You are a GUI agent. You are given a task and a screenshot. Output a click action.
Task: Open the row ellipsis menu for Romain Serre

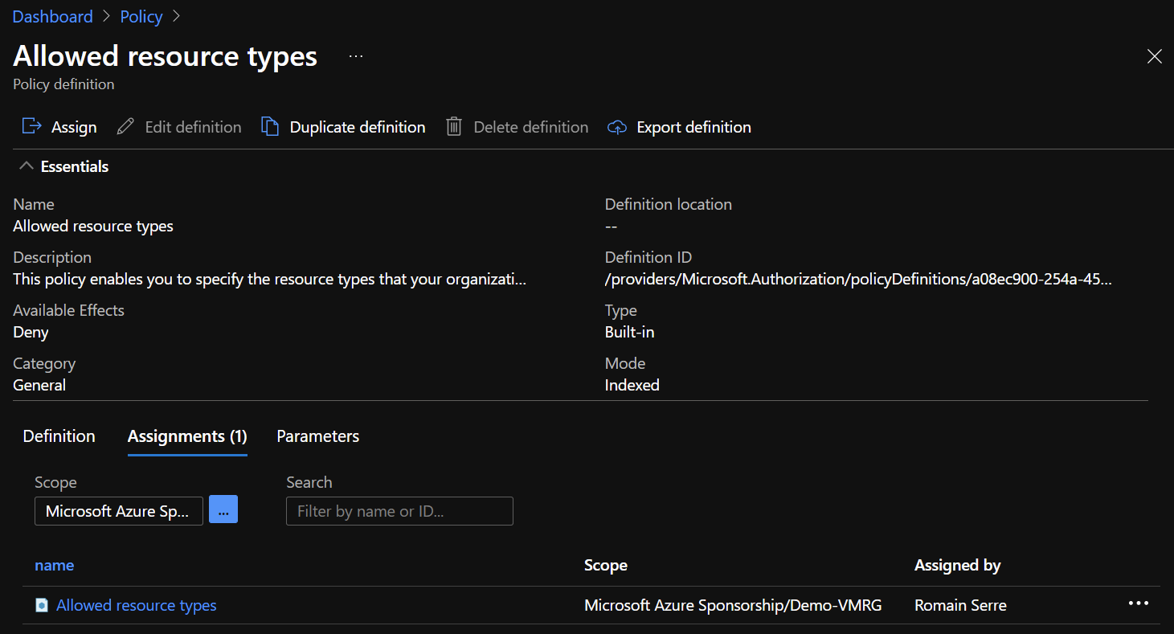click(x=1138, y=603)
